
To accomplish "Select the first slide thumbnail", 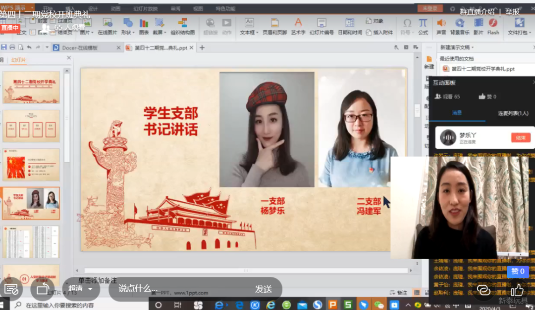I will [x=31, y=88].
